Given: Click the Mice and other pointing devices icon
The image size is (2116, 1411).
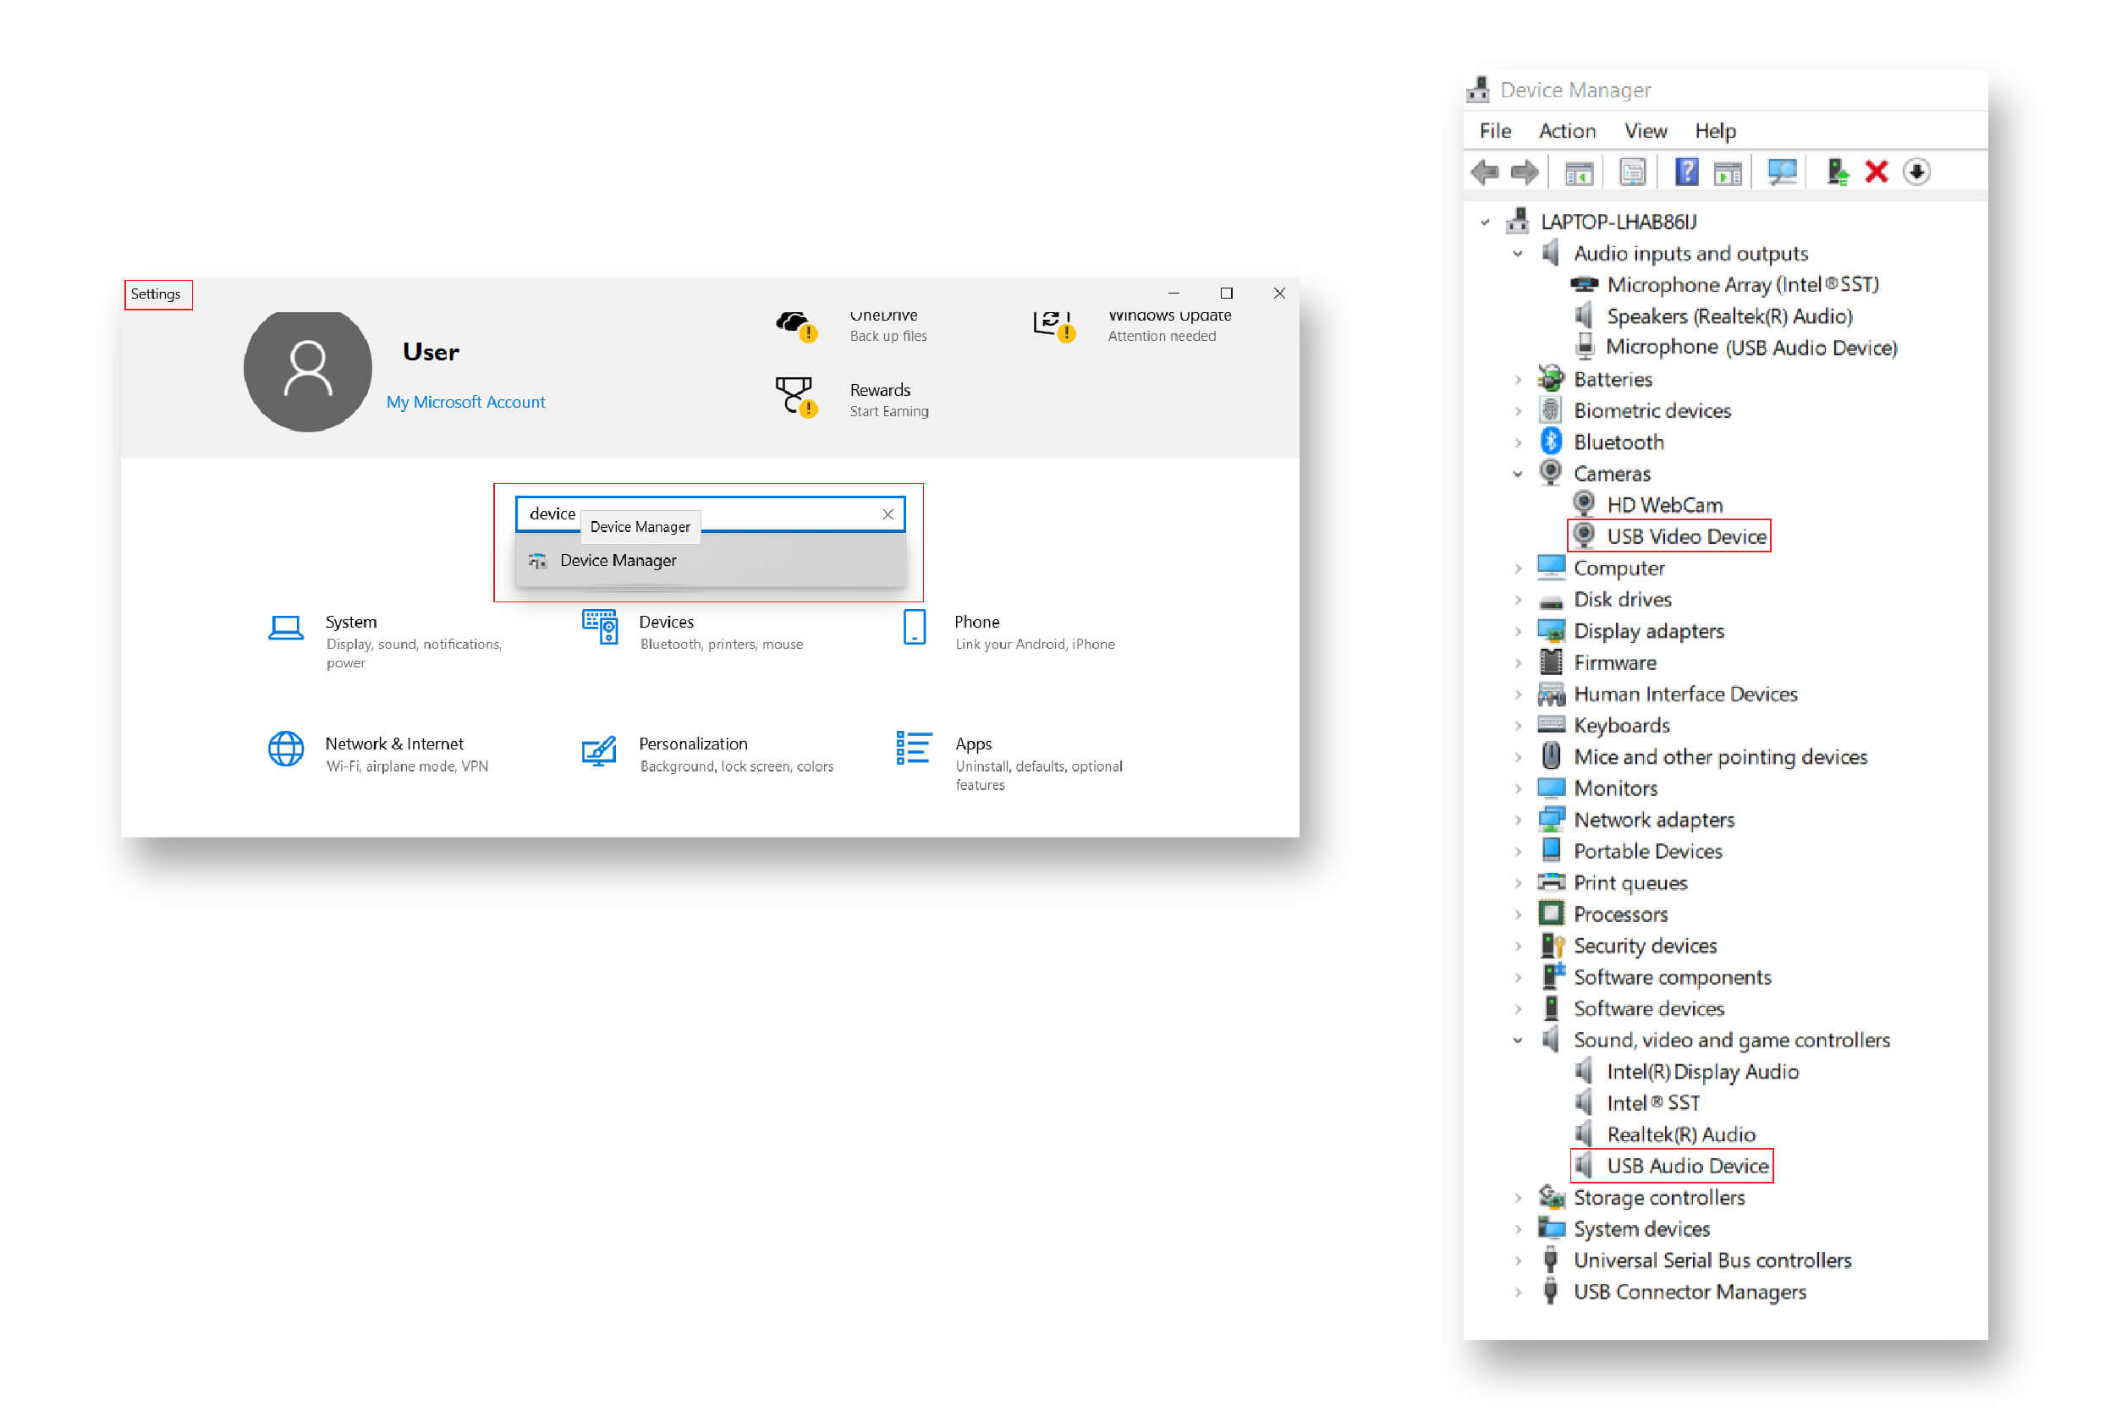Looking at the screenshot, I should coord(1551,756).
